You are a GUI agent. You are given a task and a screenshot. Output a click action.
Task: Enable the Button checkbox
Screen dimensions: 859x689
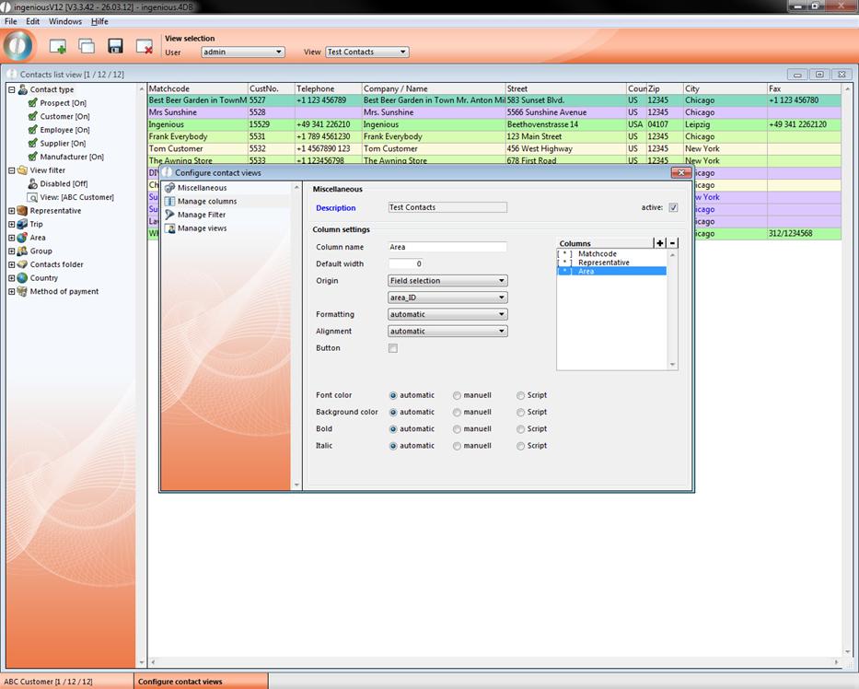[x=393, y=348]
